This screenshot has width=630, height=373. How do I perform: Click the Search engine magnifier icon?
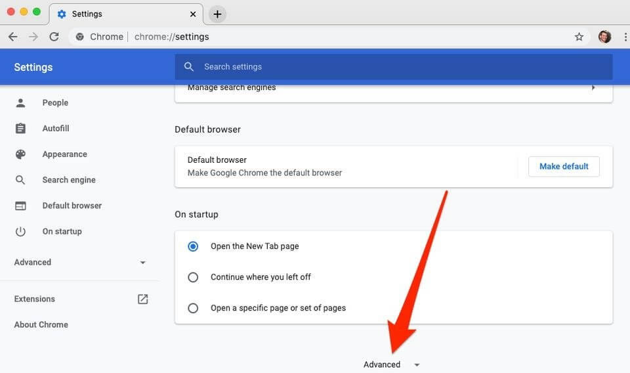[20, 180]
